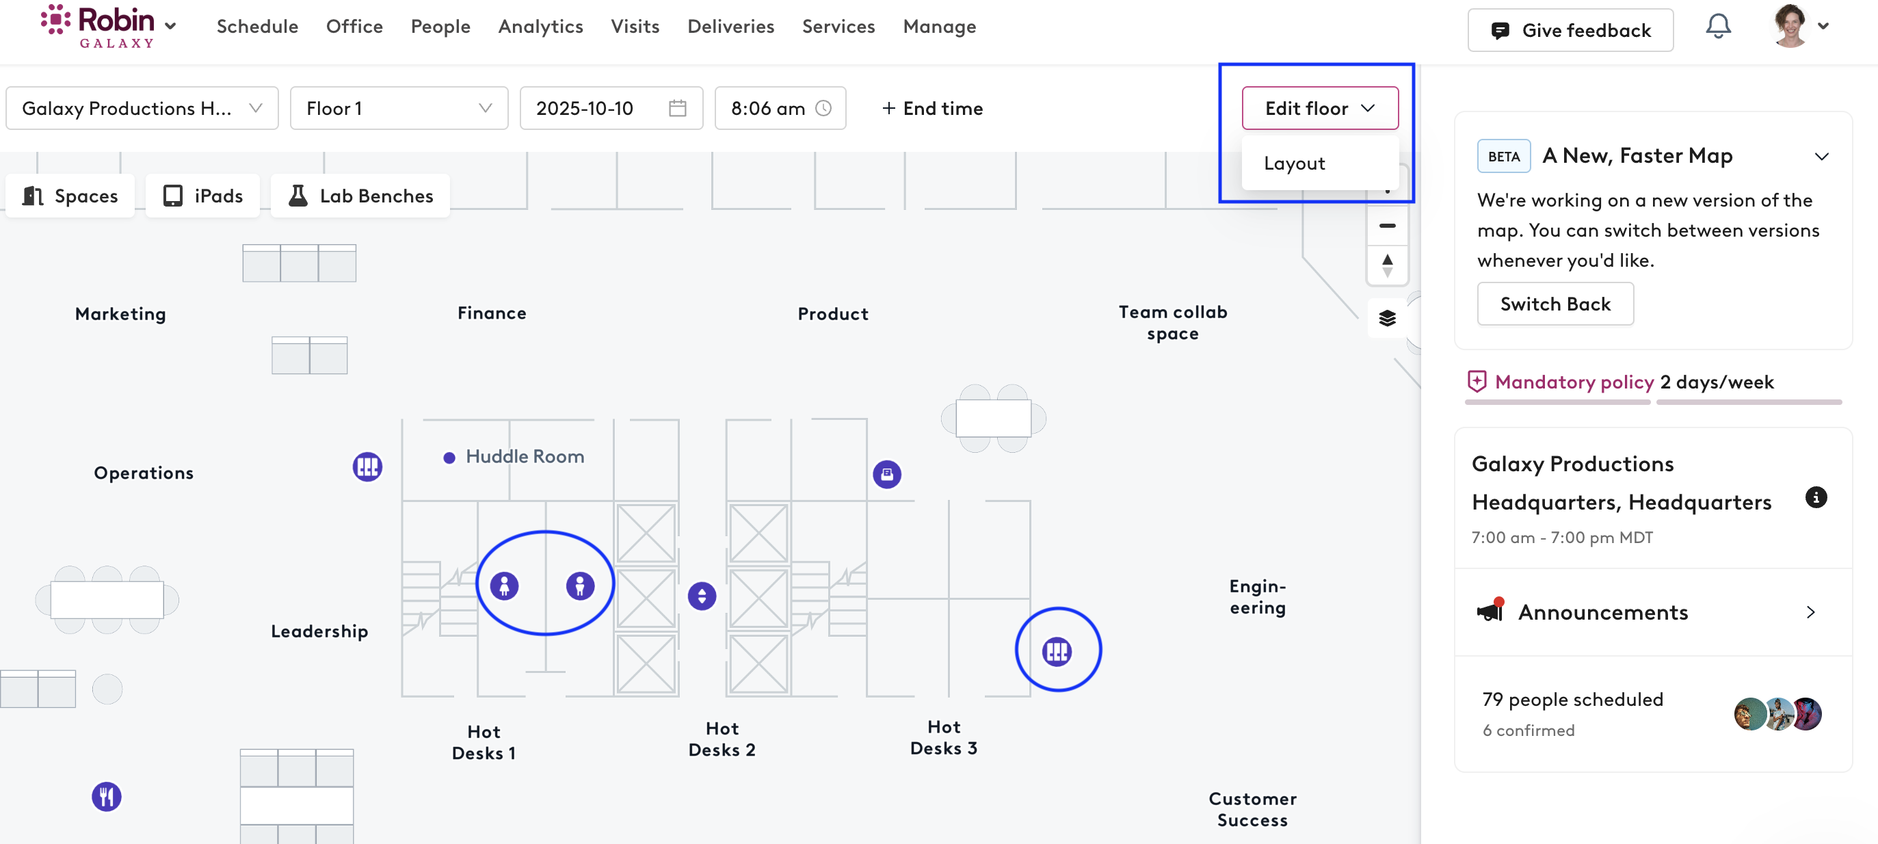Click the zoom out minus button
Screen dimensions: 1878x844
pyautogui.click(x=1387, y=226)
